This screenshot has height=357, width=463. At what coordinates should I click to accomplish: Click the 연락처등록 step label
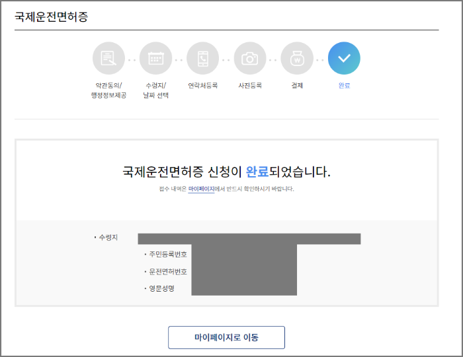(203, 85)
